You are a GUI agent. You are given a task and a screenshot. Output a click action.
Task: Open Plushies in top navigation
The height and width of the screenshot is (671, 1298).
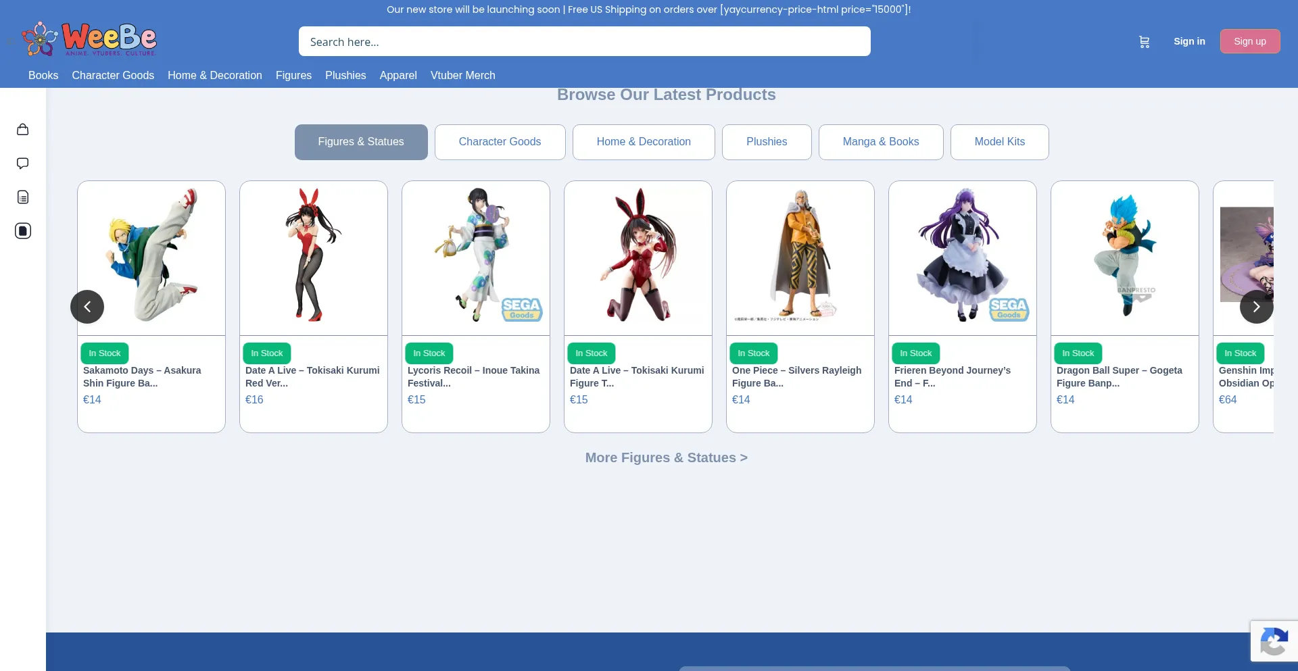pyautogui.click(x=345, y=75)
